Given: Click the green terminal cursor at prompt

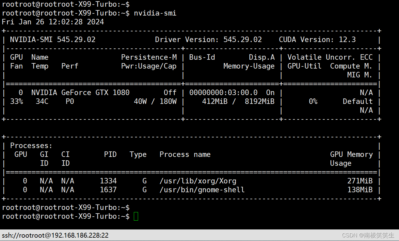Looking at the screenshot, I should [136, 216].
